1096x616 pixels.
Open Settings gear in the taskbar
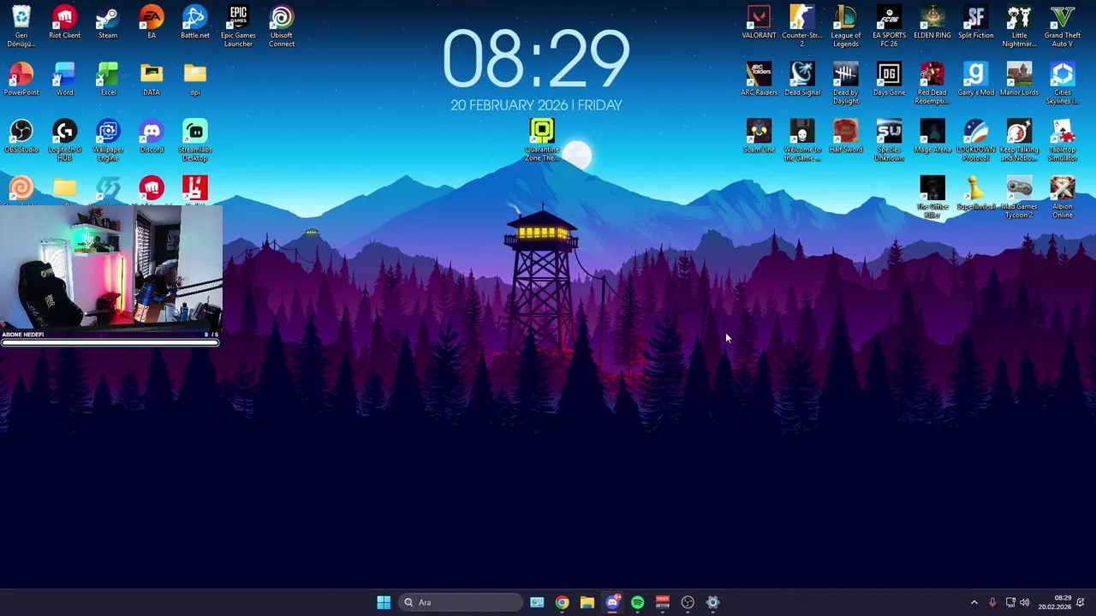(x=712, y=602)
